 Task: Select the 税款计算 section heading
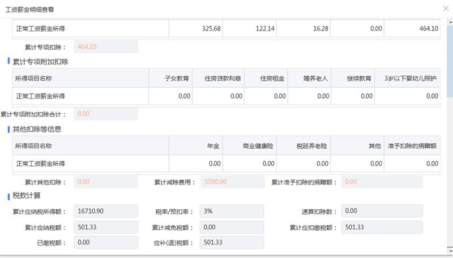pos(27,196)
